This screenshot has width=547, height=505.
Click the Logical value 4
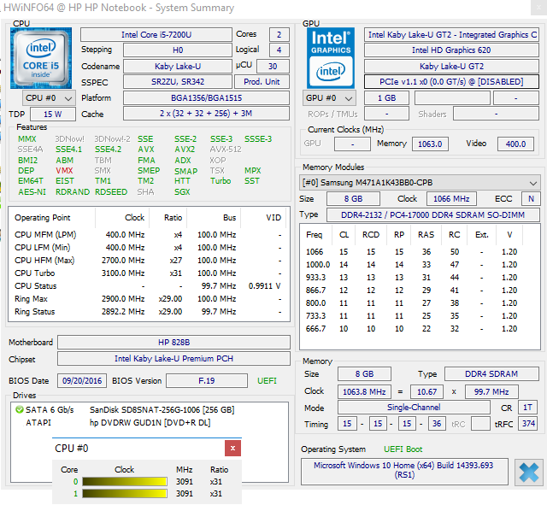279,50
